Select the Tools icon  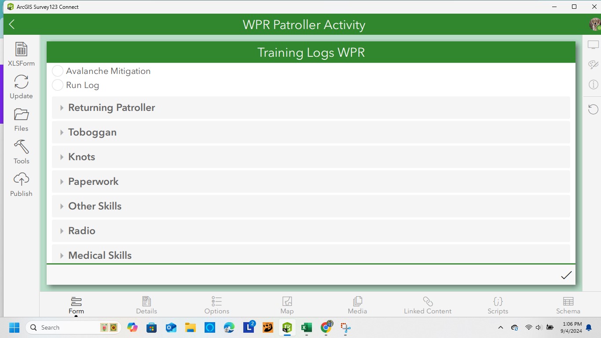[21, 151]
